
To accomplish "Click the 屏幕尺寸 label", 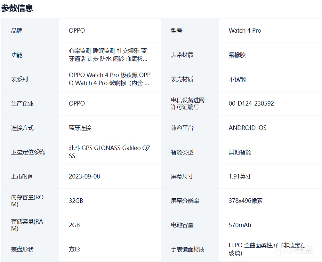I will click(182, 177).
